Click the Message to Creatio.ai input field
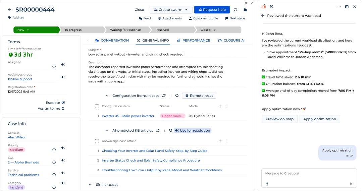The width and height of the screenshot is (363, 191). click(309, 174)
